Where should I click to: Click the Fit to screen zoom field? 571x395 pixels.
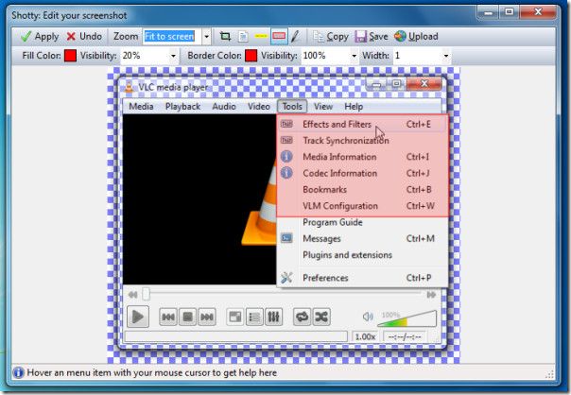pyautogui.click(x=172, y=37)
